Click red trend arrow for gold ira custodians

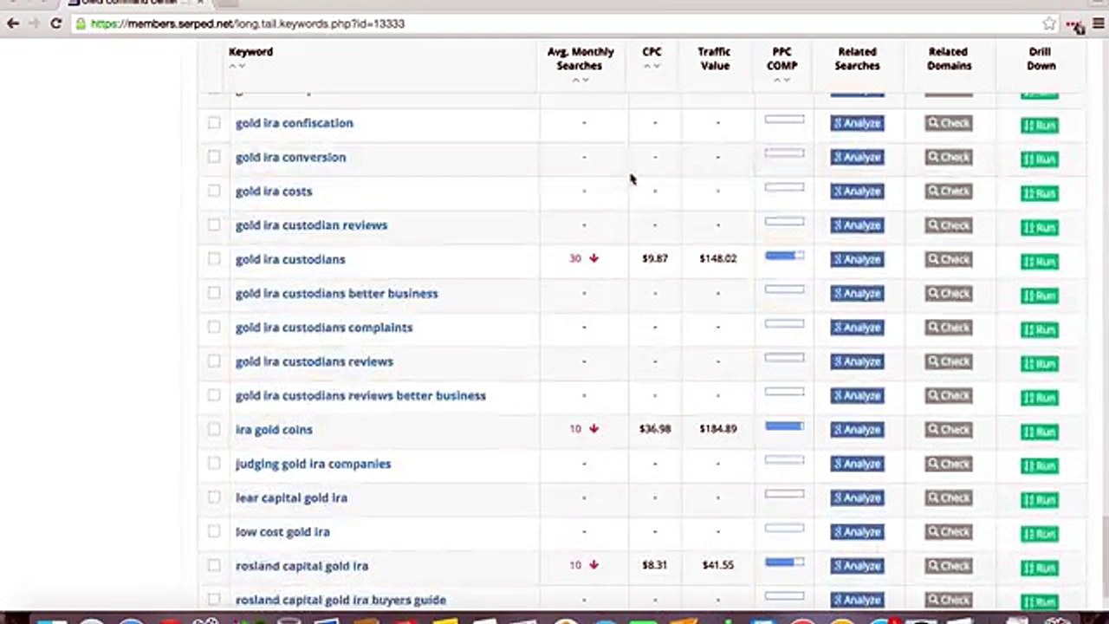(593, 258)
